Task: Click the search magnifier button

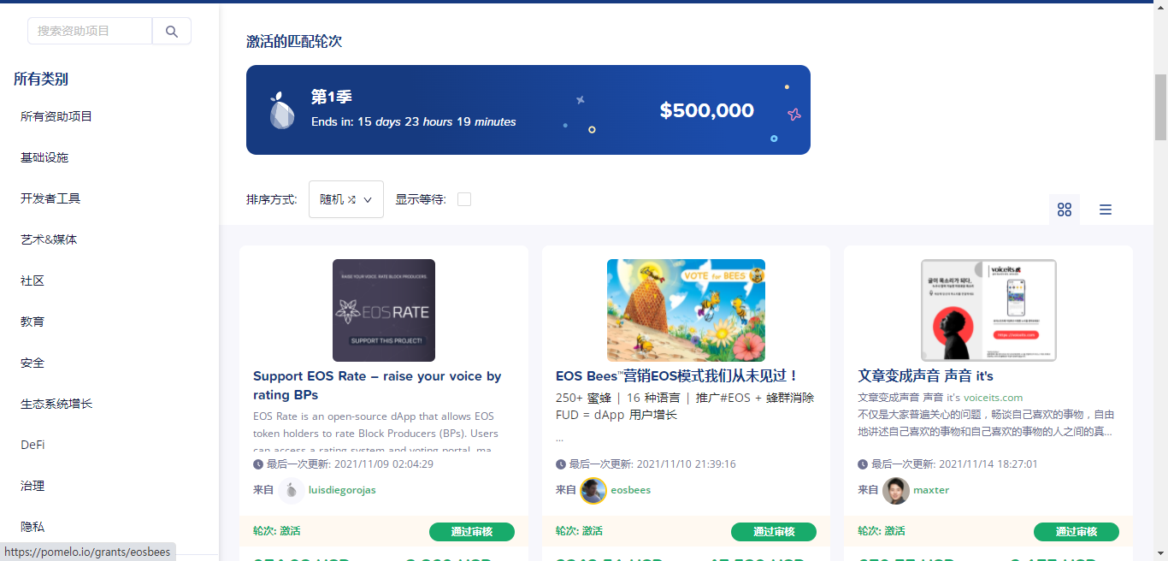Action: pyautogui.click(x=172, y=31)
